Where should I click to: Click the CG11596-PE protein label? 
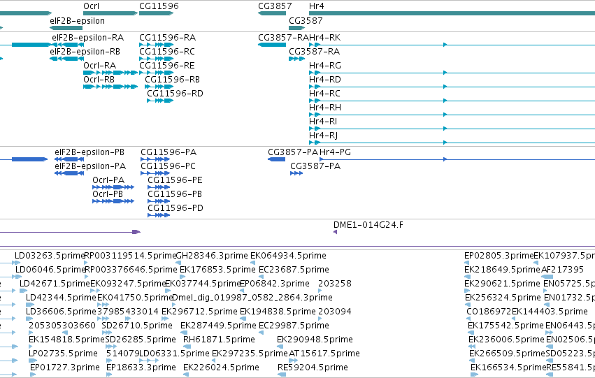(175, 180)
